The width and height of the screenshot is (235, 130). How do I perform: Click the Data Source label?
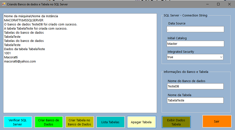[177, 23]
